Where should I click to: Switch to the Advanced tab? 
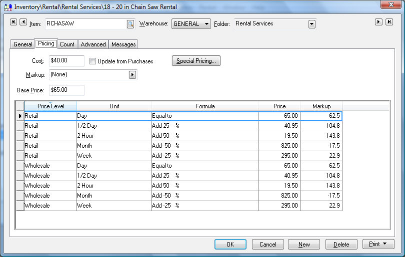click(x=93, y=44)
